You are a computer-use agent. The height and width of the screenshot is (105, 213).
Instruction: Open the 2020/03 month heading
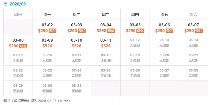(x=18, y=4)
